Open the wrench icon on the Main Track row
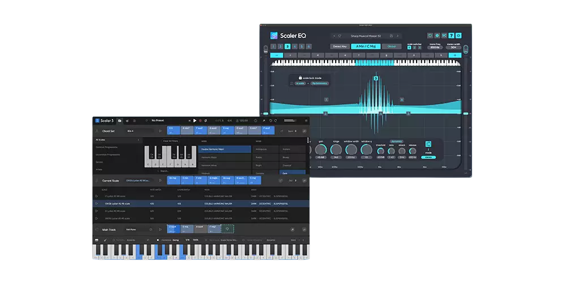The width and height of the screenshot is (566, 283). [293, 229]
